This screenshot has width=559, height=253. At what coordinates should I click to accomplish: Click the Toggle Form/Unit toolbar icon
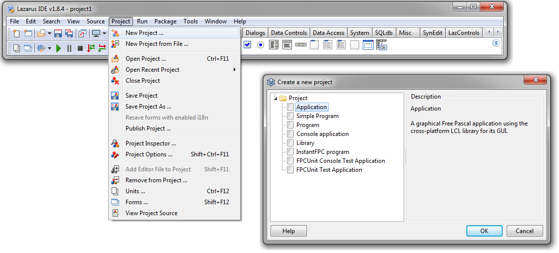point(83,33)
